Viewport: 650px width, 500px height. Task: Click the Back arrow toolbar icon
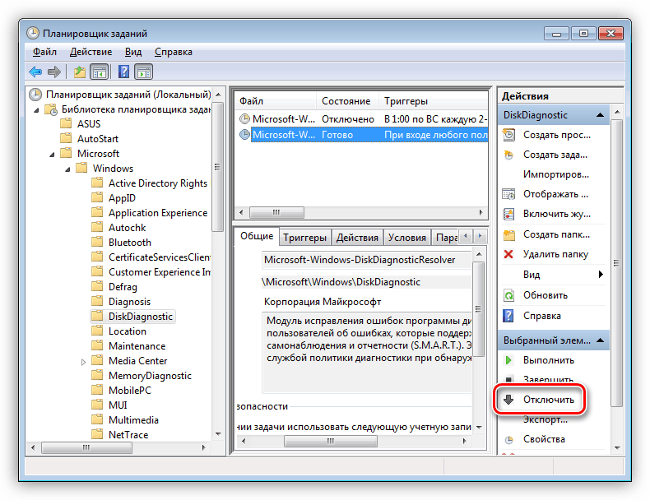point(35,72)
